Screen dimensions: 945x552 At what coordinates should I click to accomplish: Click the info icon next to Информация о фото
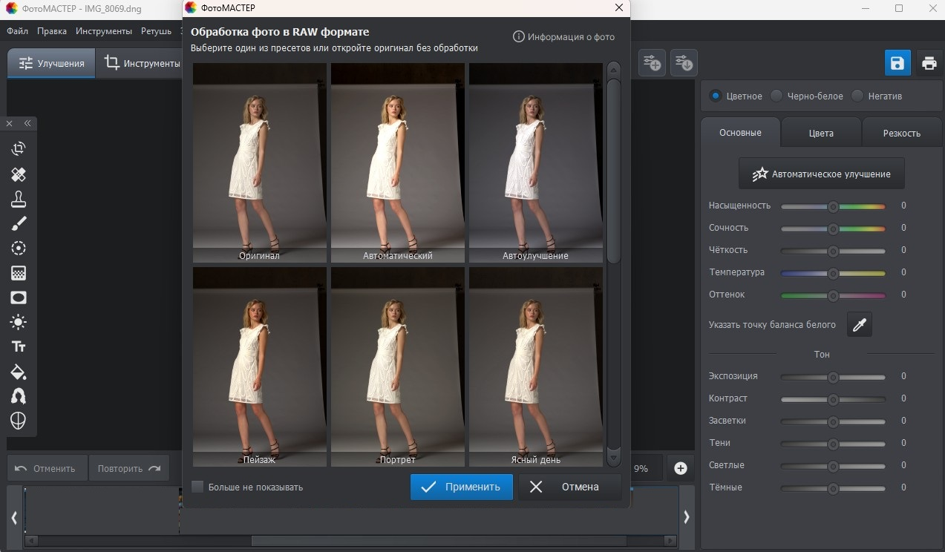pyautogui.click(x=519, y=36)
